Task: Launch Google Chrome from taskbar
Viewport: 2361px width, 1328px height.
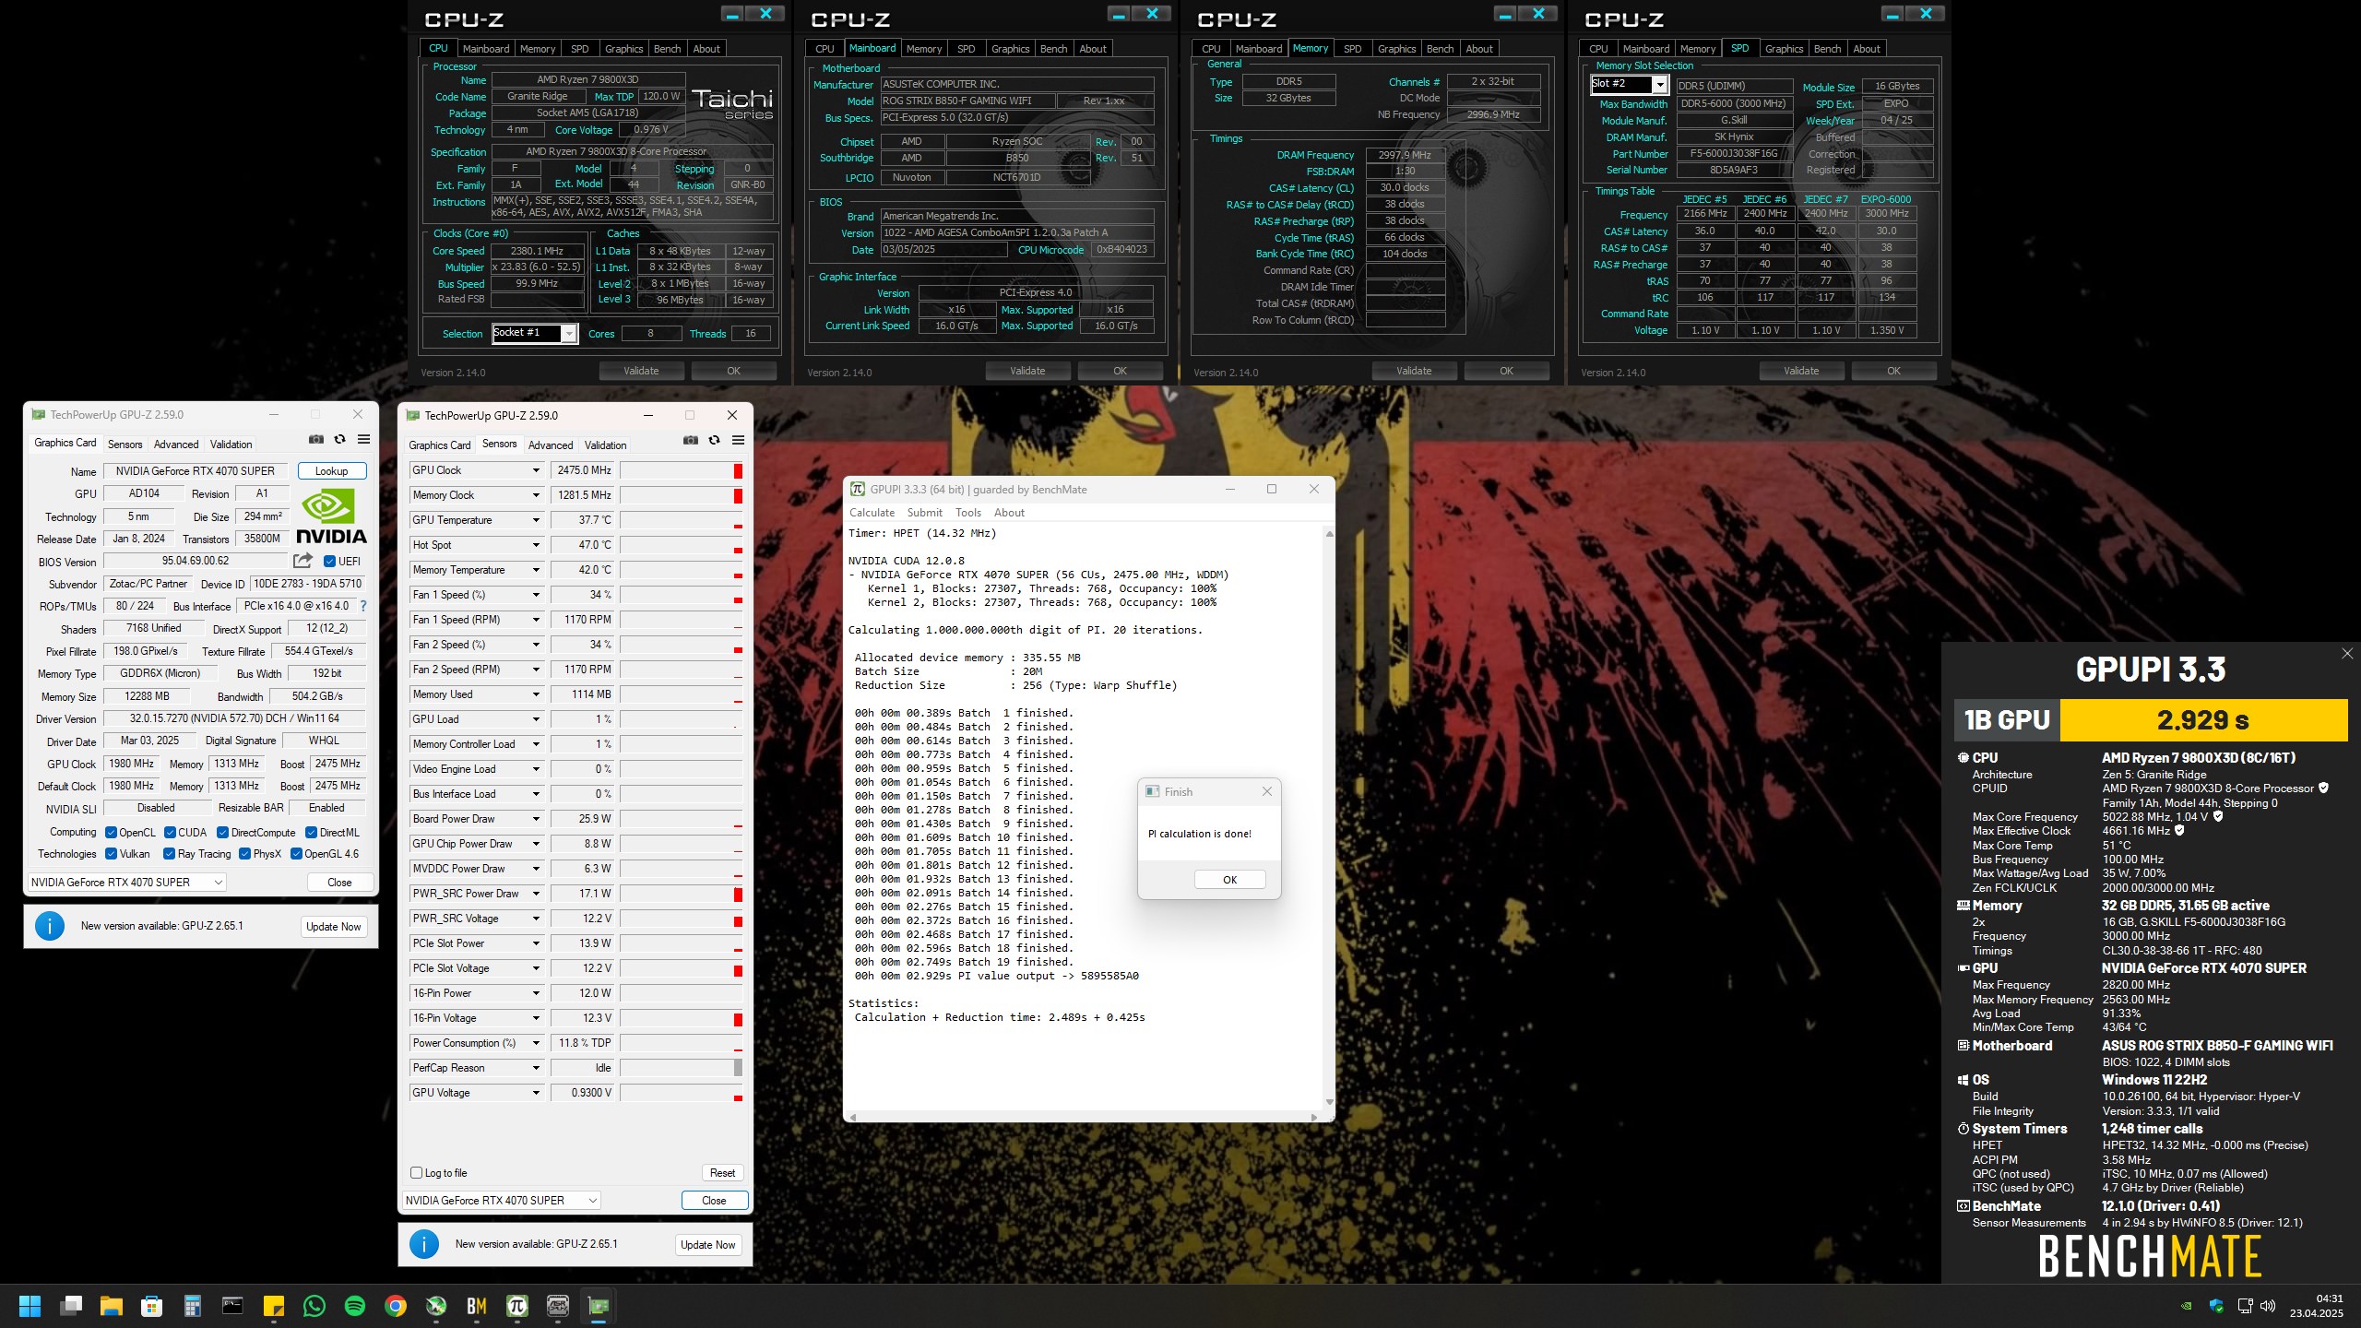Action: click(396, 1306)
